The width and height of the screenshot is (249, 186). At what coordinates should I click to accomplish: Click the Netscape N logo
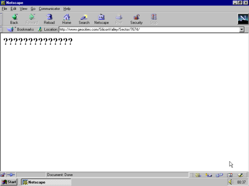(x=243, y=19)
